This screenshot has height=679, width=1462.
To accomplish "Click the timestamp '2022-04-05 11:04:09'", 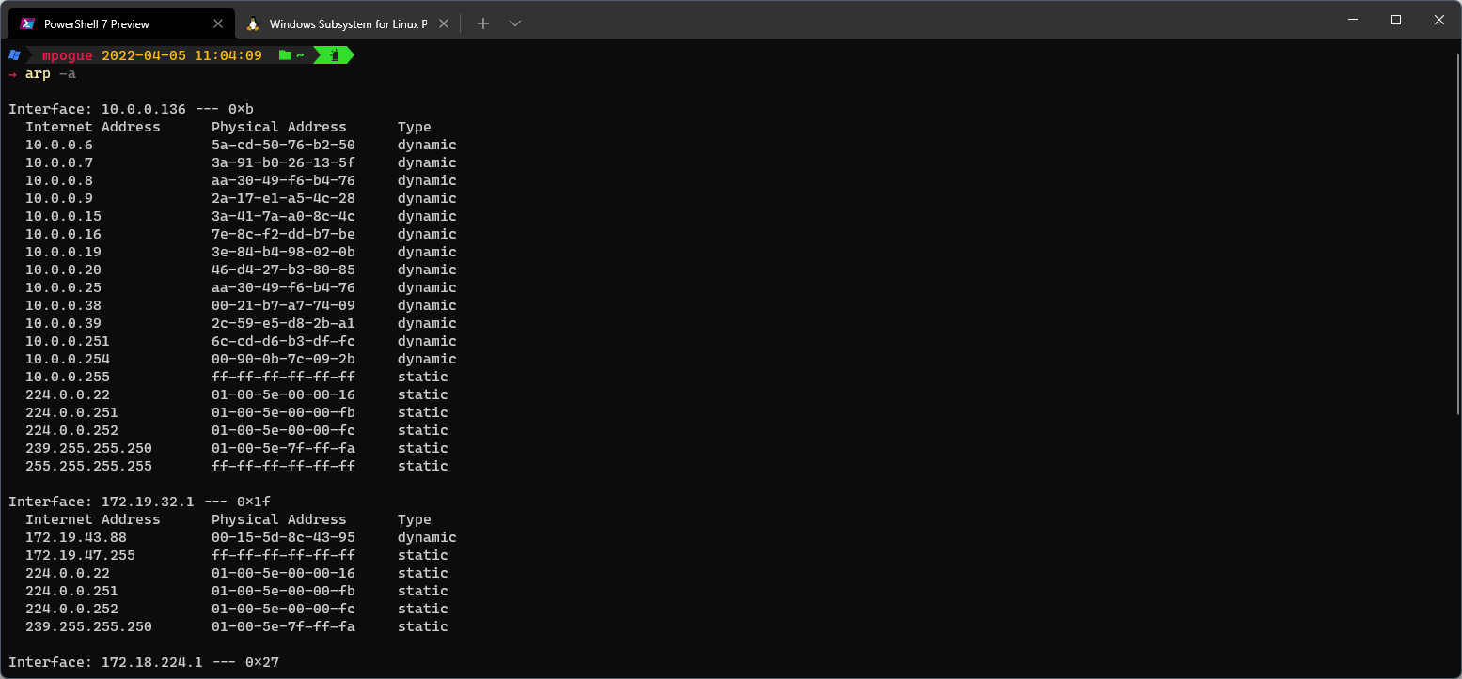I will tap(181, 55).
